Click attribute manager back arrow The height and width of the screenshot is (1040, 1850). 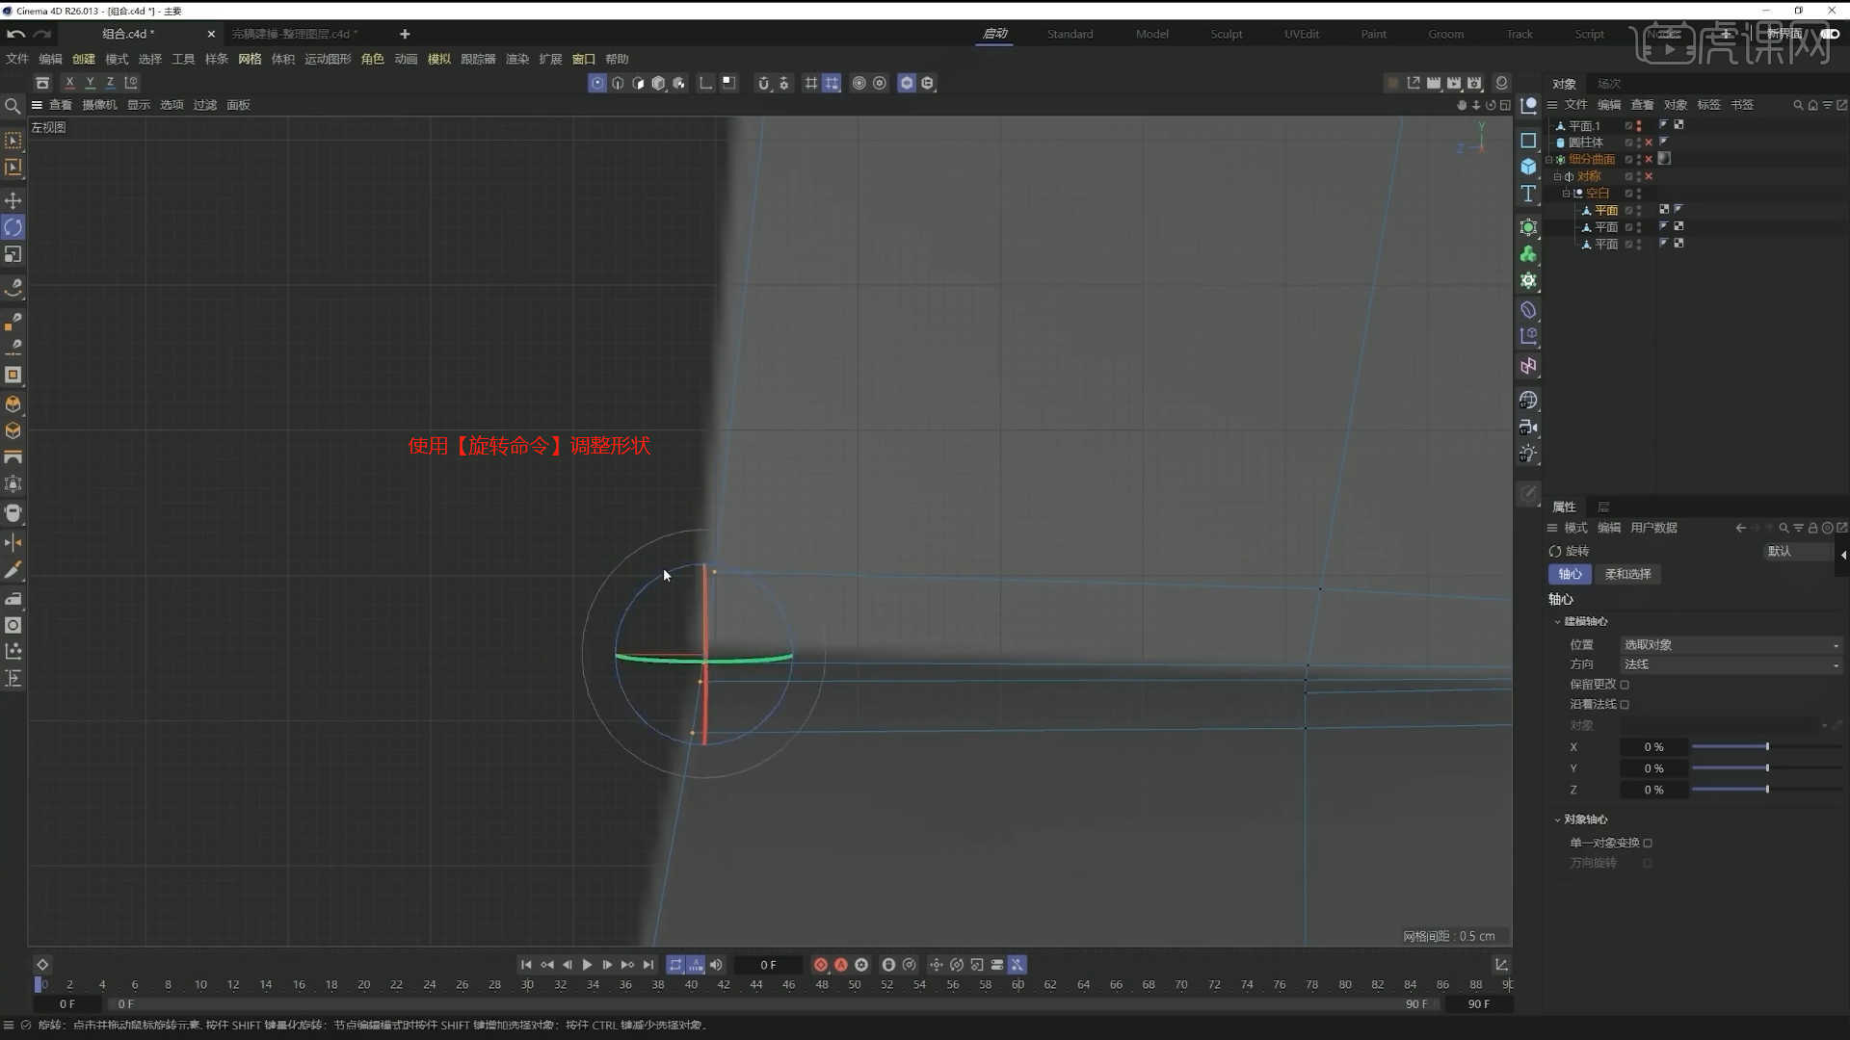point(1740,529)
